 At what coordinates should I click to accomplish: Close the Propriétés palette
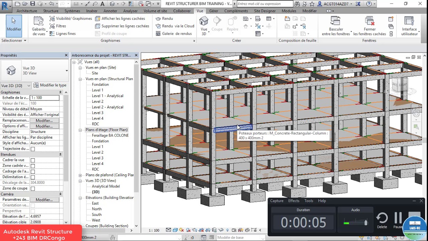66,55
